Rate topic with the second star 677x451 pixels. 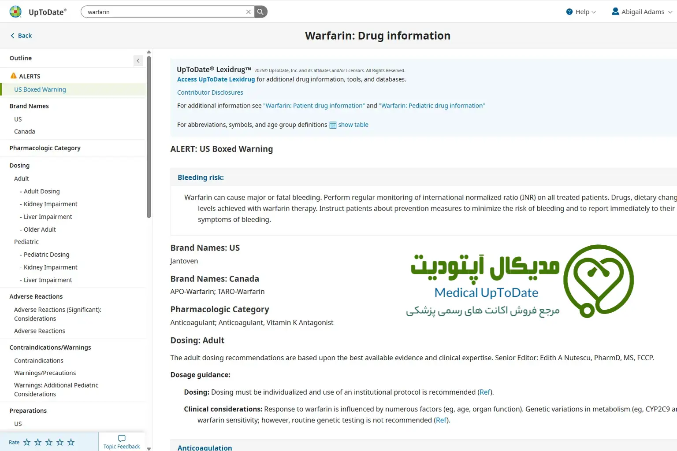tap(38, 442)
